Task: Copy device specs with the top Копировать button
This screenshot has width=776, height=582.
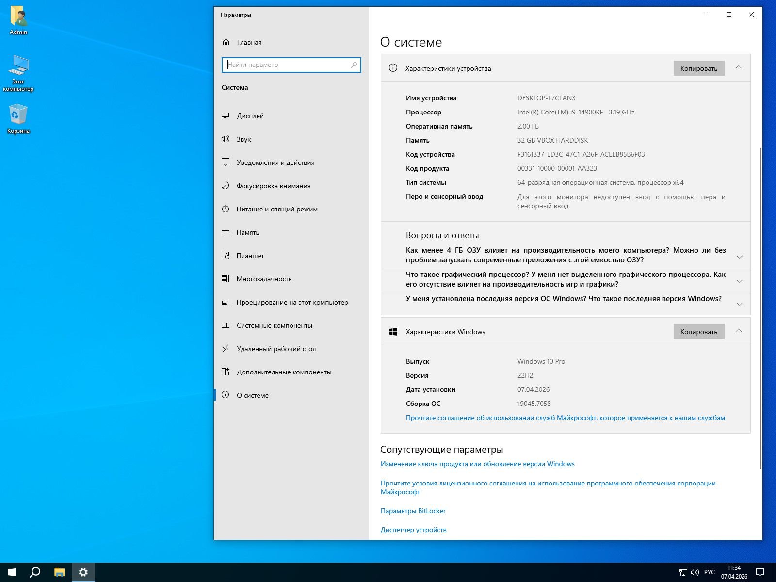Action: pos(698,68)
